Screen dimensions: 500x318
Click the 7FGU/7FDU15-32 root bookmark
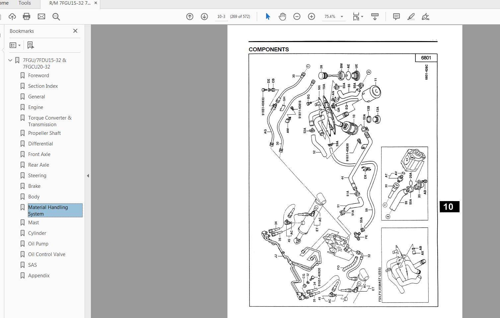tap(44, 64)
